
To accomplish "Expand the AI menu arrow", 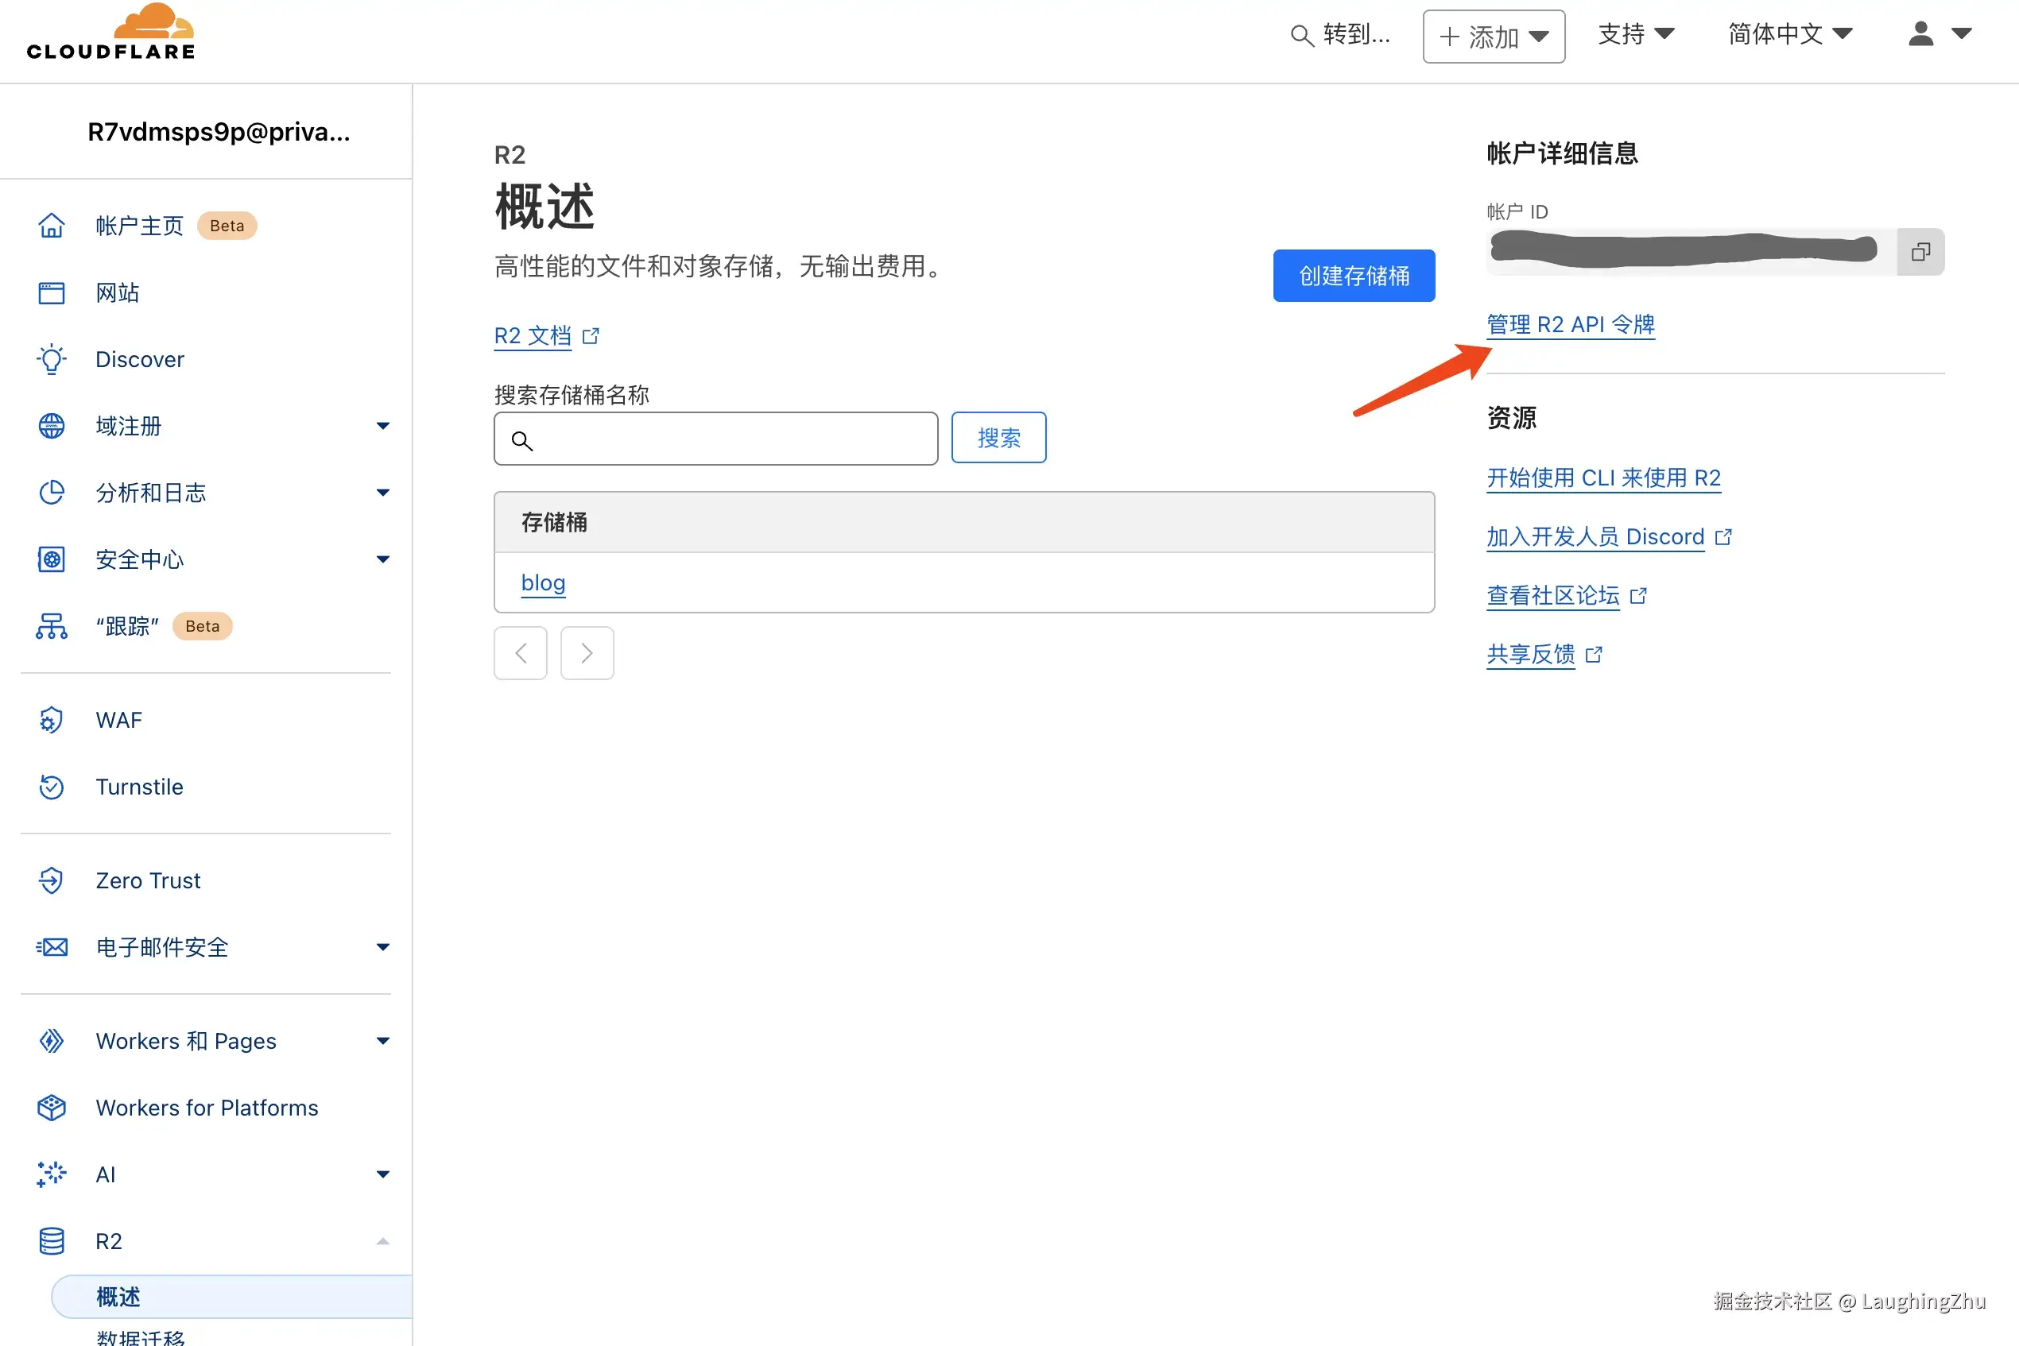I will pos(383,1174).
